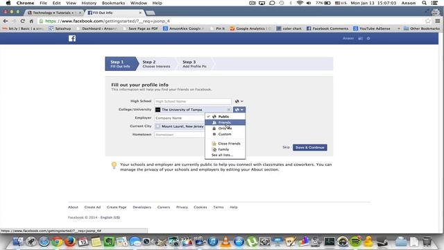
Task: Open the History menu in menu bar
Action: [89, 3]
